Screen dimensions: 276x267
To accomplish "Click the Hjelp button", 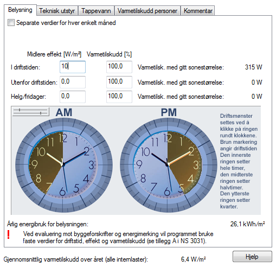I will pyautogui.click(x=252, y=257).
